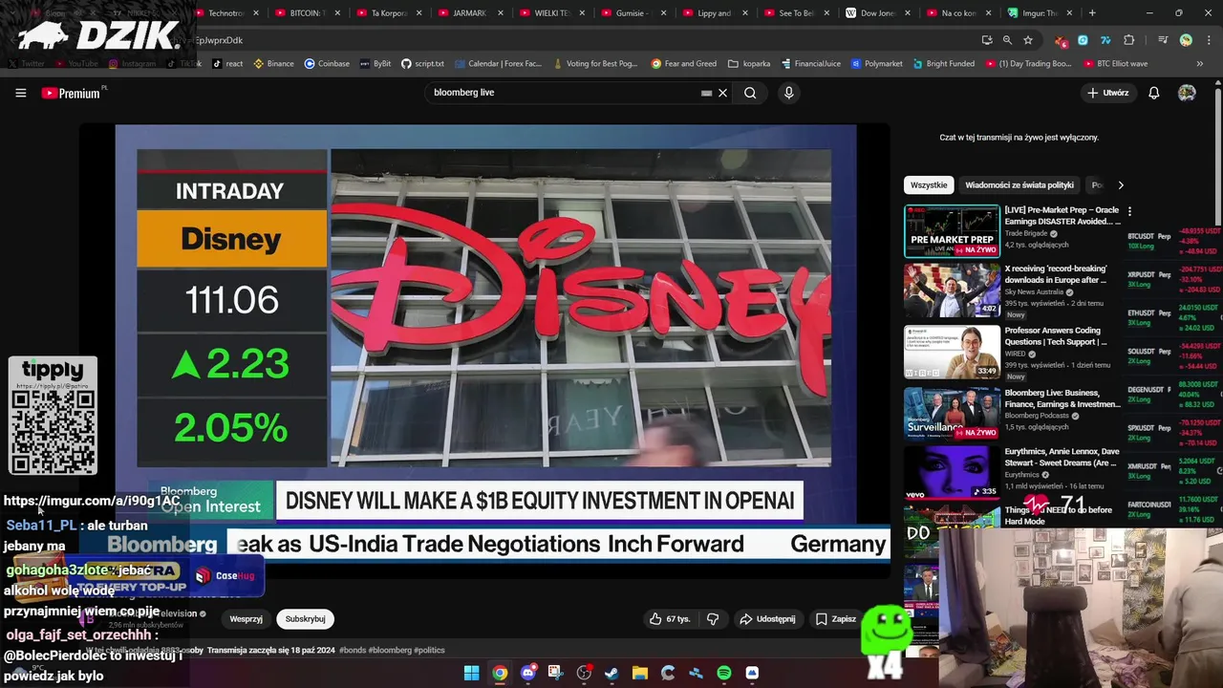Select 'Wiadomości ze świata polityki' chip
This screenshot has width=1223, height=688.
coord(1019,185)
